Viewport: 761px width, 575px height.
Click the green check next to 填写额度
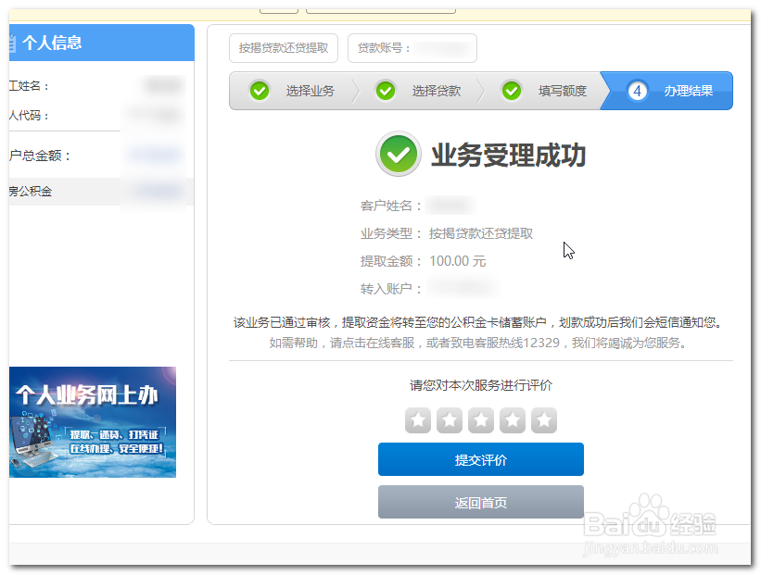point(512,91)
